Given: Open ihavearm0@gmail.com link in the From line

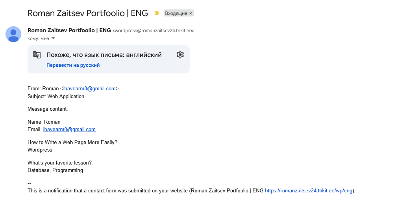Looking at the screenshot, I should (x=89, y=89).
